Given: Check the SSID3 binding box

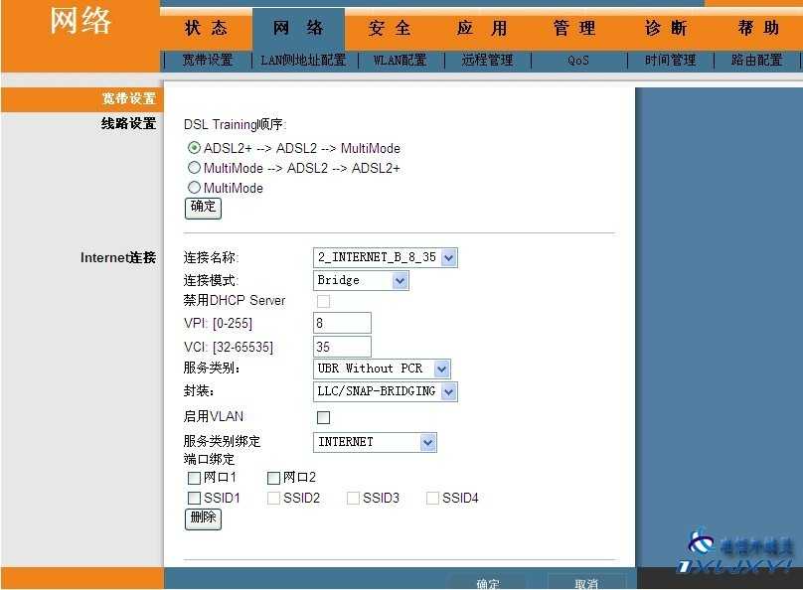Looking at the screenshot, I should click(353, 498).
